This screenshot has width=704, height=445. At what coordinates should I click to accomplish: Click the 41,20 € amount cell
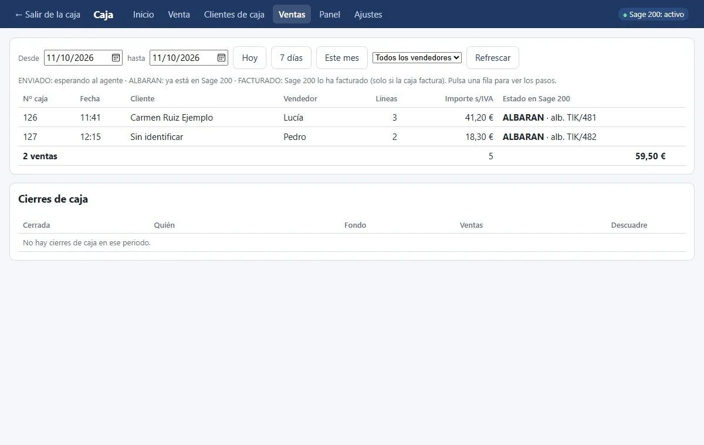(479, 117)
